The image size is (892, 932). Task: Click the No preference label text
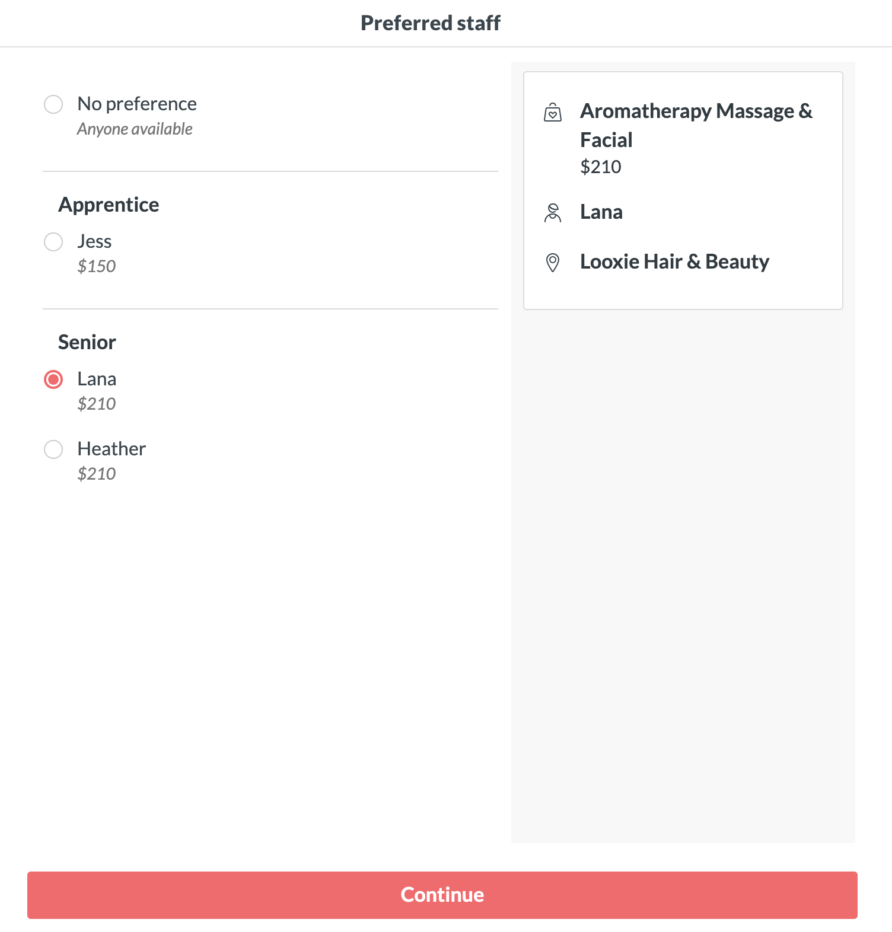137,104
